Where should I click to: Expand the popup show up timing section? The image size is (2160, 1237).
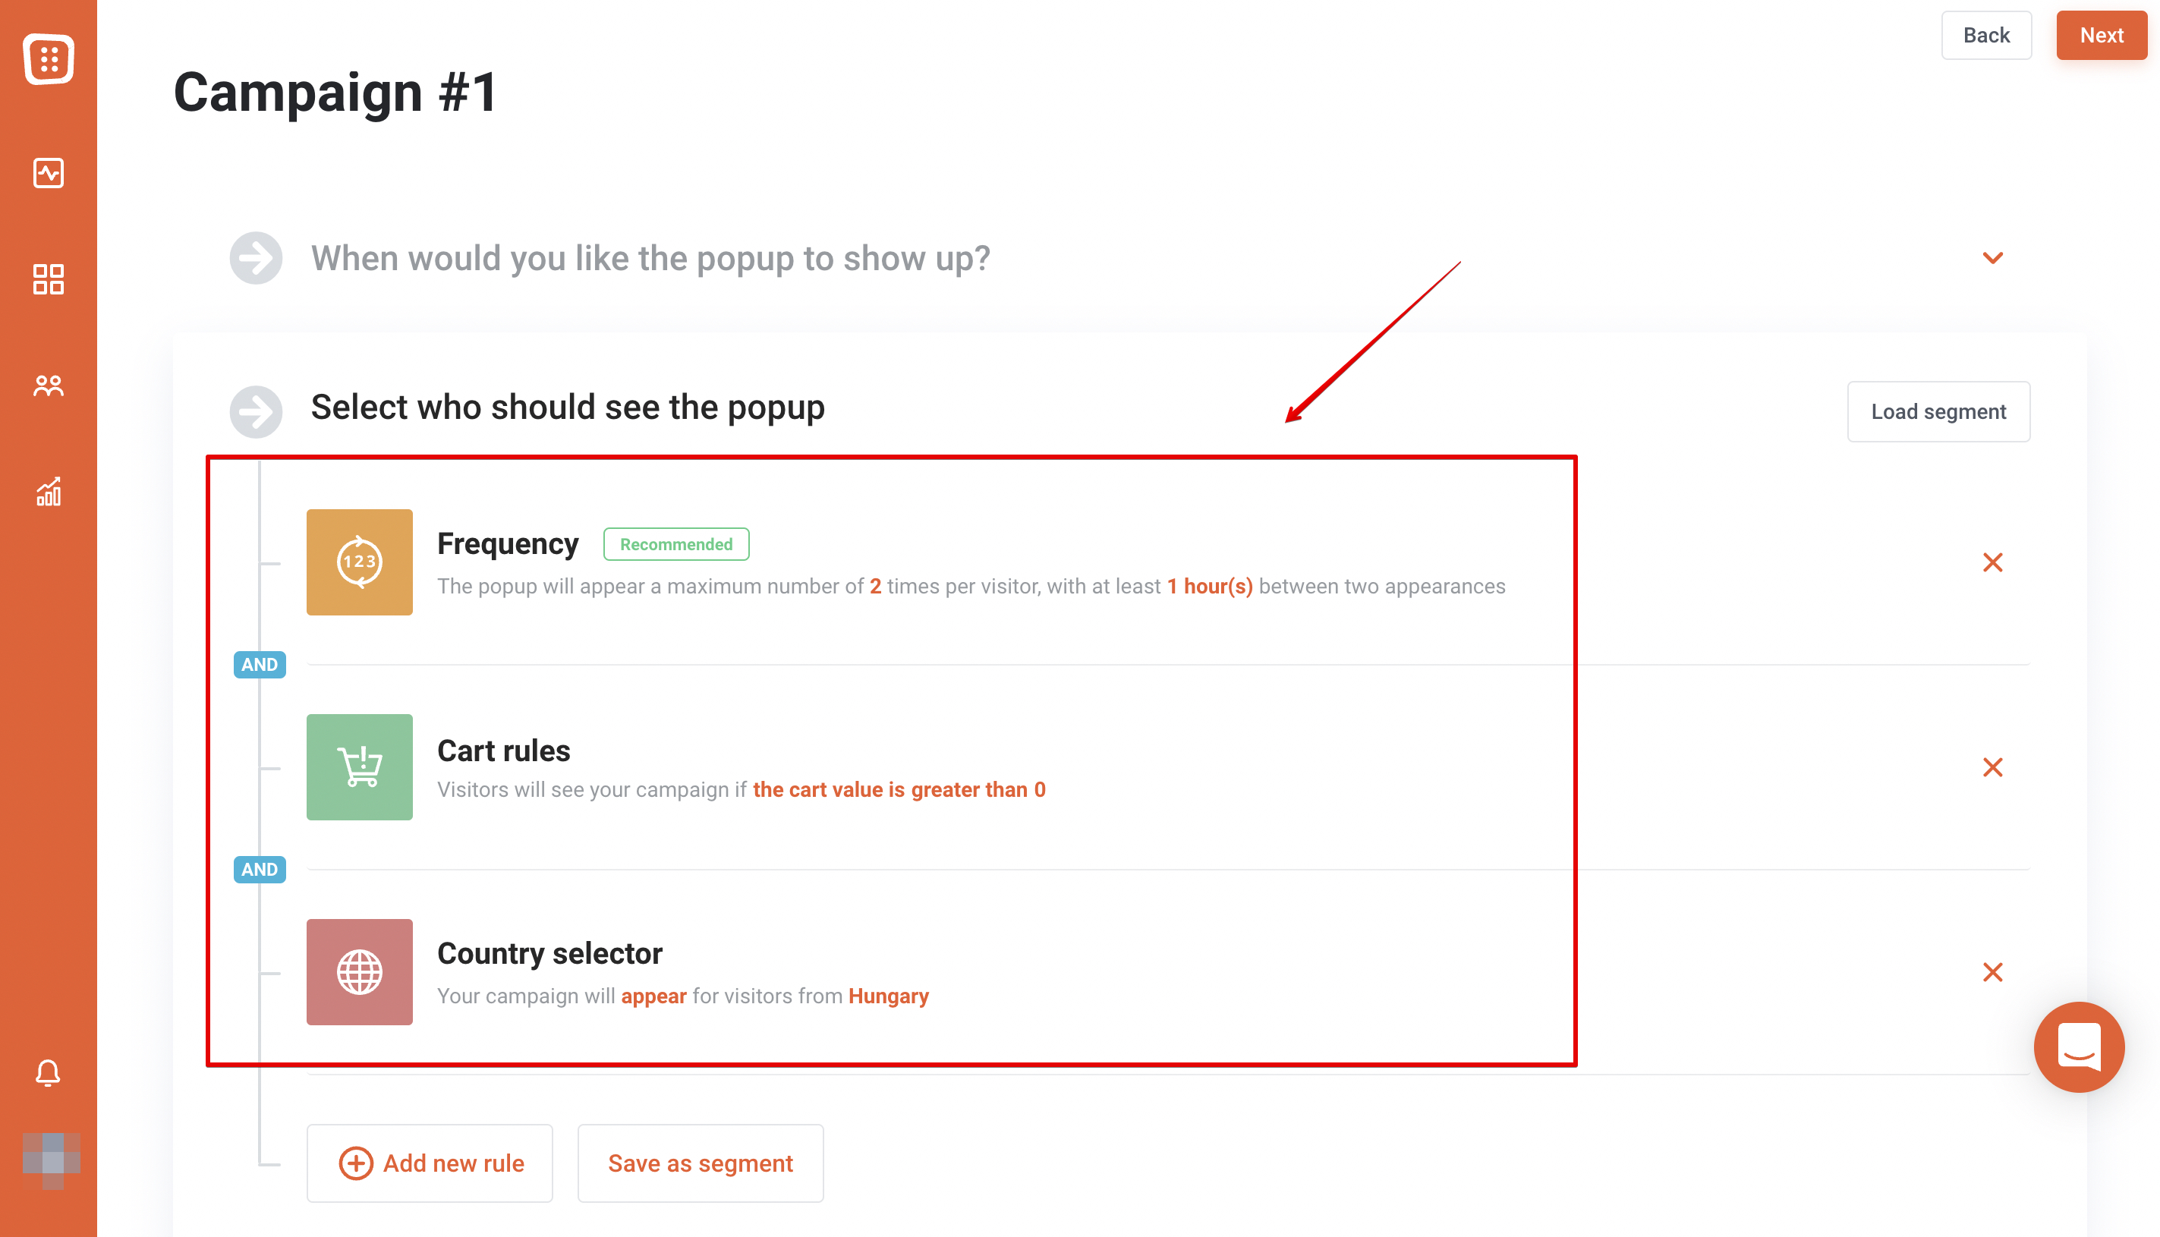pos(1993,257)
